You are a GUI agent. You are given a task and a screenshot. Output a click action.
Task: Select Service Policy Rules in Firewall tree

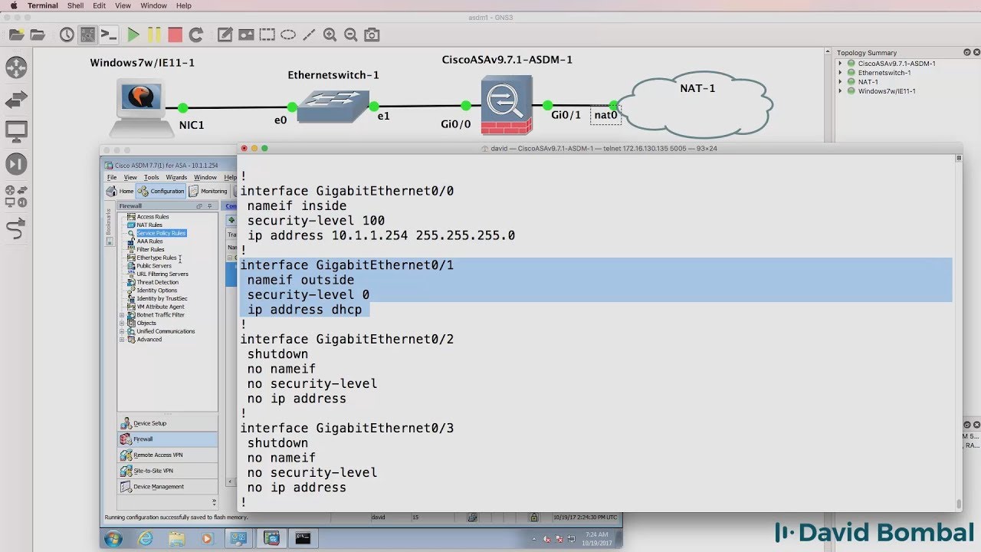pos(161,233)
